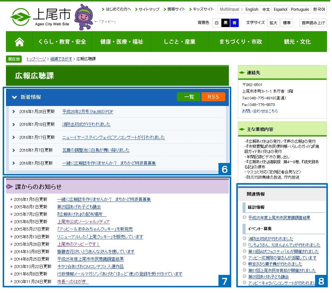
Task: Open アッピー&まゆみちゃんクッキー link
Action: click(x=95, y=229)
